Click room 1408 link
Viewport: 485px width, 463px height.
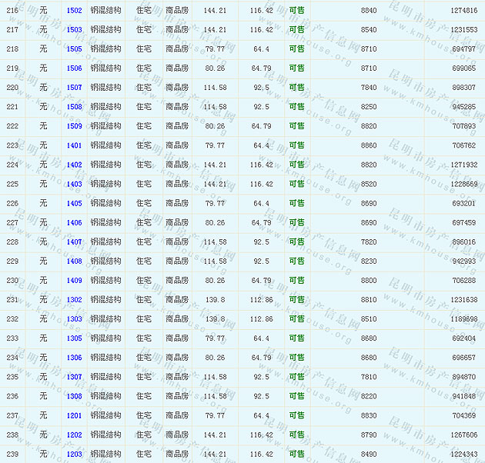74,261
